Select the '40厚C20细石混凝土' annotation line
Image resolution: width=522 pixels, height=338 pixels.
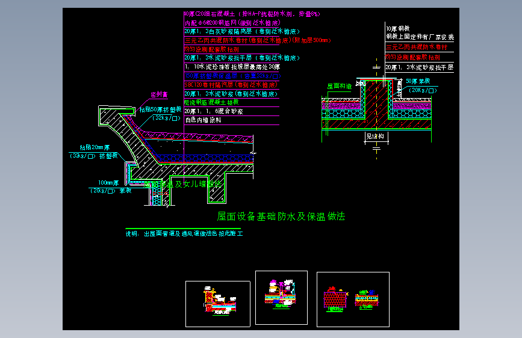(252, 14)
